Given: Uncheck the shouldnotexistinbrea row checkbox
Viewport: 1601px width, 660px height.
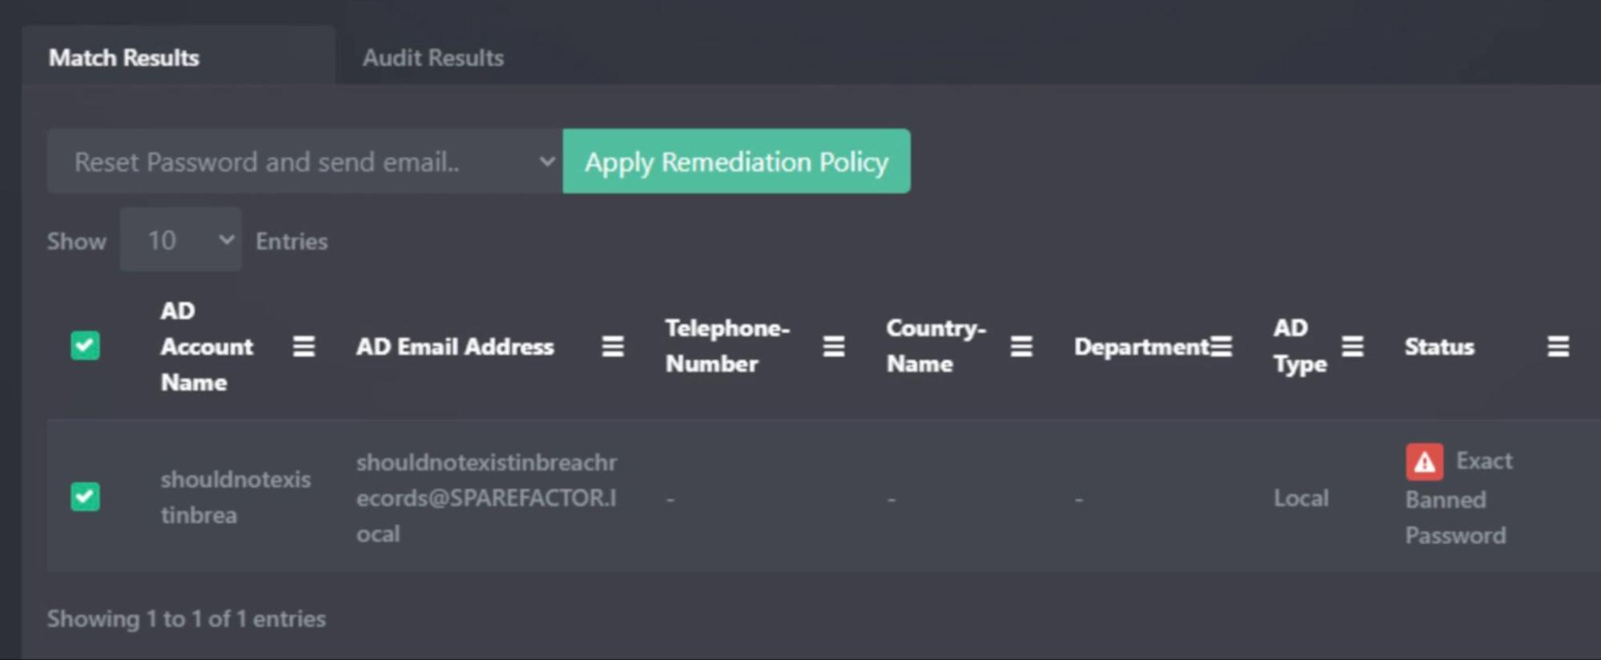Looking at the screenshot, I should (x=85, y=497).
